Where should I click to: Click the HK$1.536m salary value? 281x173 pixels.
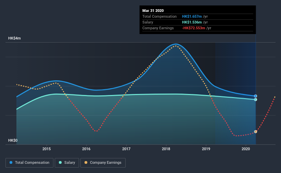[x=192, y=22]
